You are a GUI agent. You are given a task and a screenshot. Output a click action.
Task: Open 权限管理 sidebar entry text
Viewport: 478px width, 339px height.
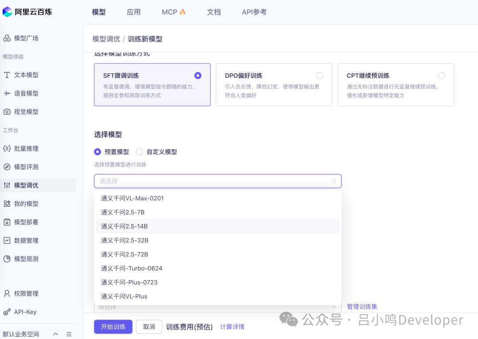pos(26,293)
